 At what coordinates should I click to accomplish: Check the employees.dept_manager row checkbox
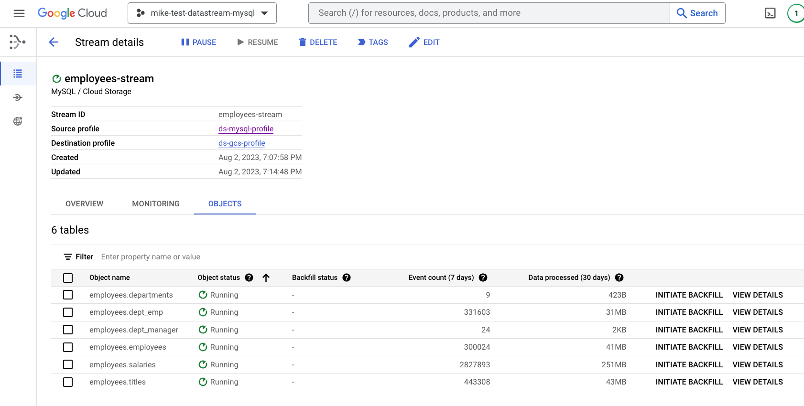tap(68, 330)
